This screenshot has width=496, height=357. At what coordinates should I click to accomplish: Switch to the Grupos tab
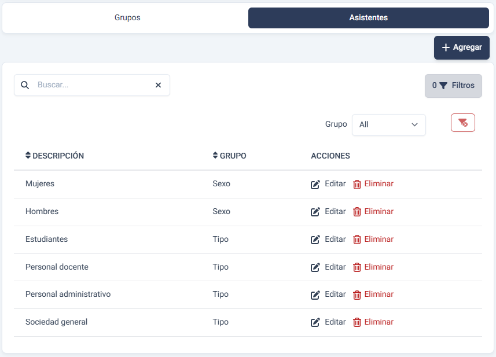coord(127,18)
